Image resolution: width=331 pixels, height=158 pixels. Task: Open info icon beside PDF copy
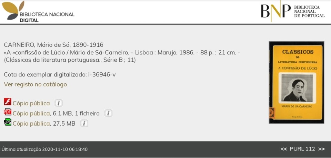pos(108,113)
